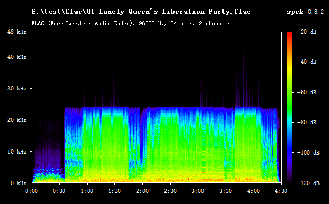Click the red top of color scale
Screen dimensions: 329x204
tap(289, 34)
